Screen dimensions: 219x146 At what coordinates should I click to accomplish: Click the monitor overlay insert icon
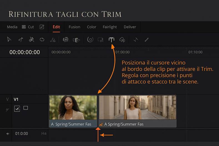point(66,40)
